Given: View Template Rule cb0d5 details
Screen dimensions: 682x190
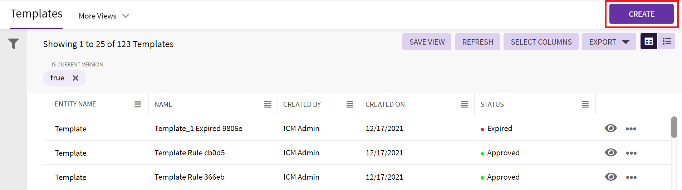Looking at the screenshot, I should point(610,152).
